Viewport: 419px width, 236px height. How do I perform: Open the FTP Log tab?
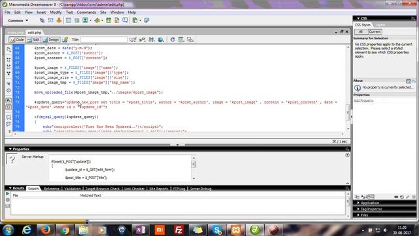(x=179, y=189)
